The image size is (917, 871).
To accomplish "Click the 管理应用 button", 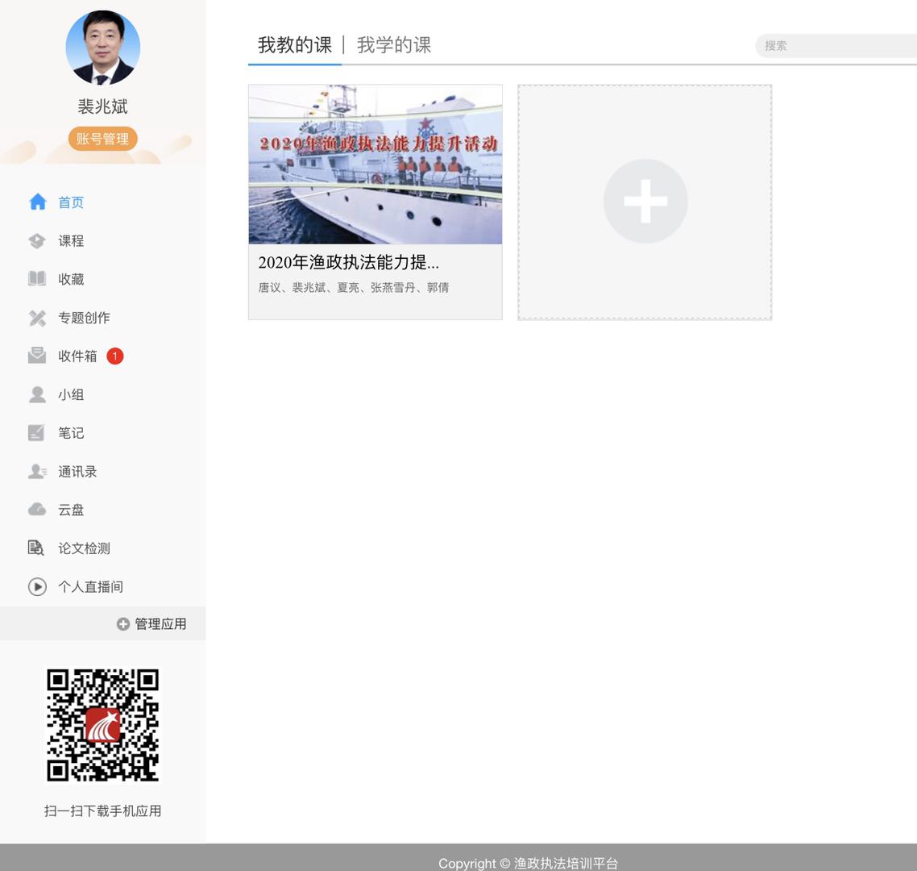I will coord(151,624).
